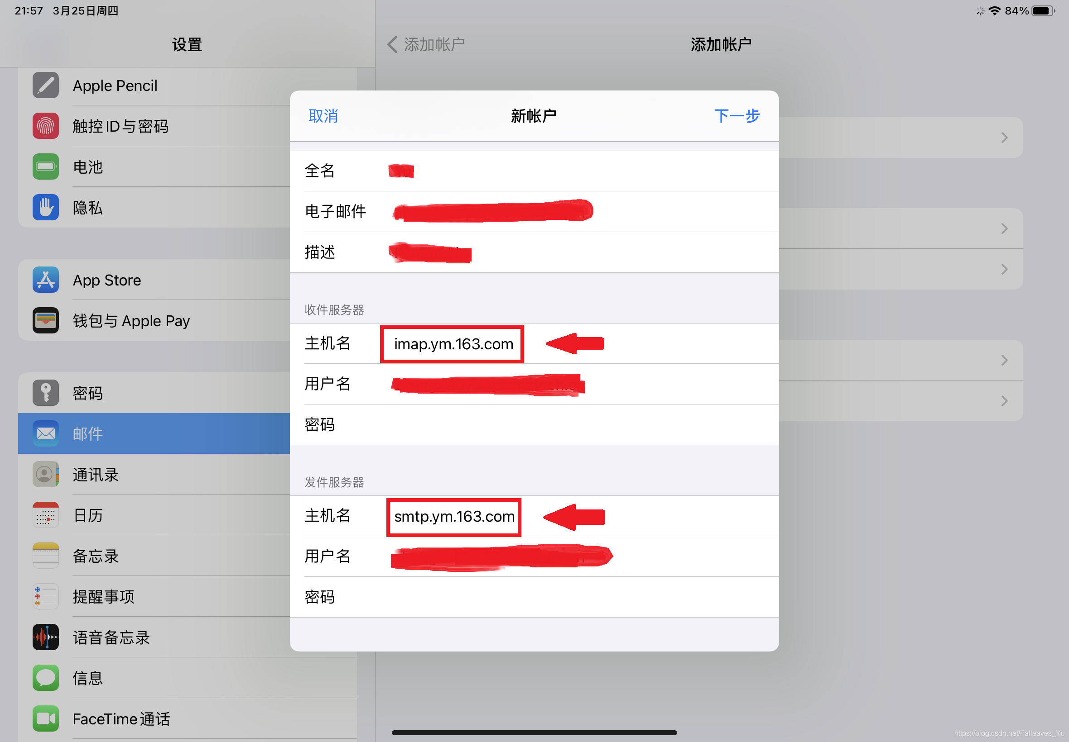Open the Voice Memos waveform icon
The image size is (1069, 742).
click(46, 637)
